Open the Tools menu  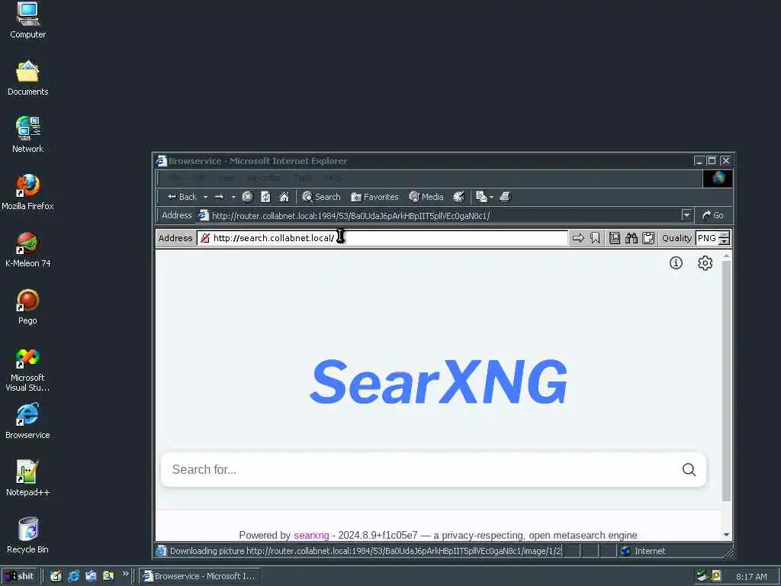point(303,178)
